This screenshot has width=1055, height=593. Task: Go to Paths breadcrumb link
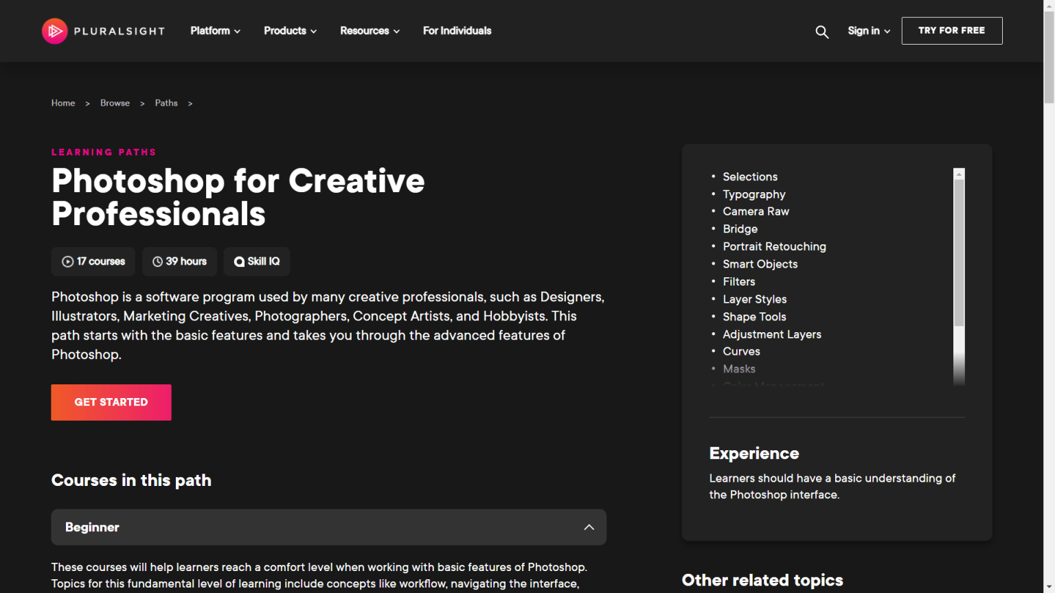[x=166, y=103]
